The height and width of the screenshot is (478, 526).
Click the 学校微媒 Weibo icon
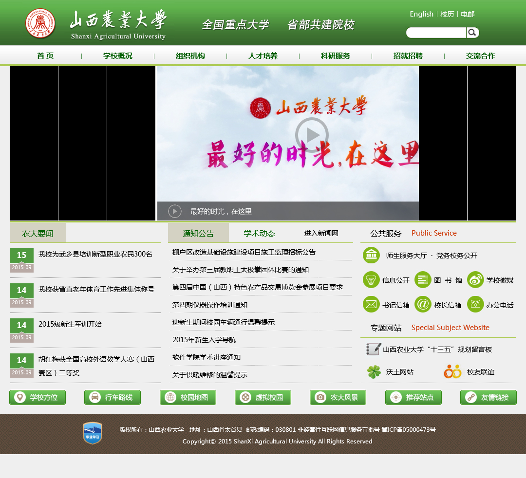point(475,280)
